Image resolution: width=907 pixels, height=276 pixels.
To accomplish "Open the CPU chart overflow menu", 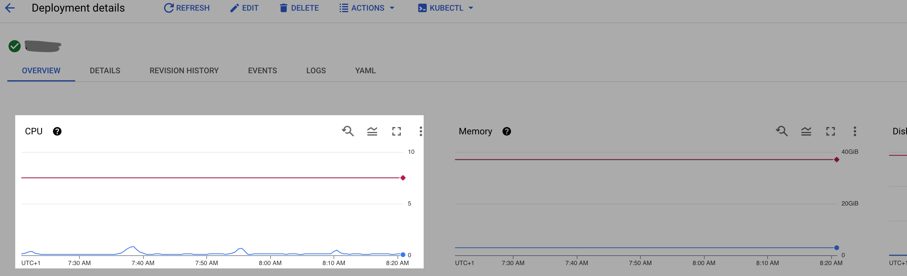I will pyautogui.click(x=421, y=131).
